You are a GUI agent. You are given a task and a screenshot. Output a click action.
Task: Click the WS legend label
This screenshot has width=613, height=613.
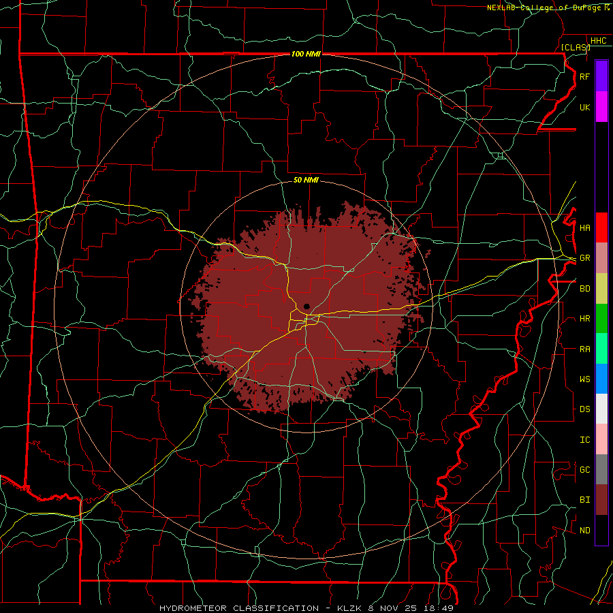584,379
